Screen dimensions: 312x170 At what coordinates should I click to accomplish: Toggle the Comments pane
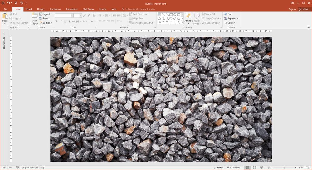(233, 167)
